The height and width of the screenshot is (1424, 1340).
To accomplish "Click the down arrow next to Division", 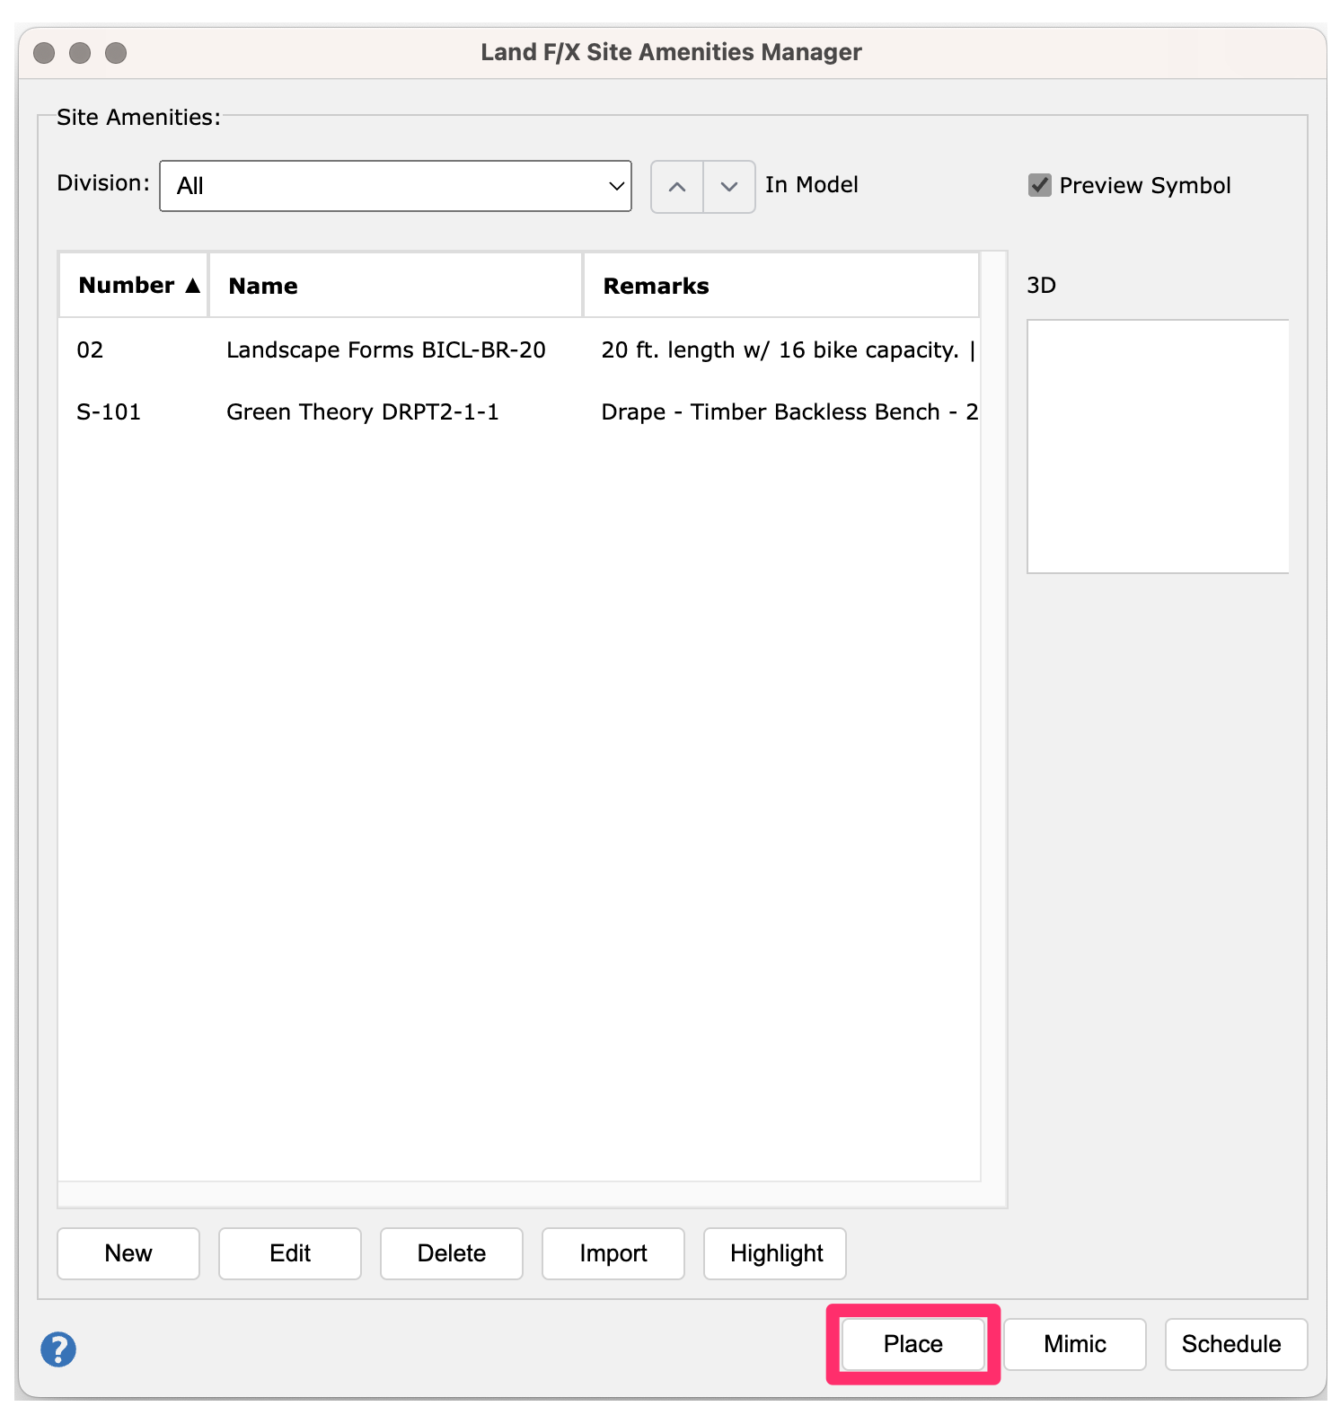I will point(729,187).
